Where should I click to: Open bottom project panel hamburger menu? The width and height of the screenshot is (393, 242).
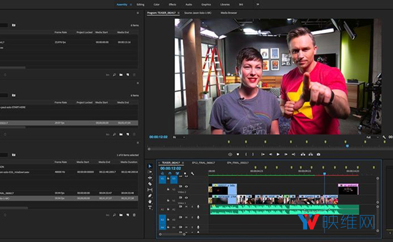pyautogui.click(x=138, y=143)
